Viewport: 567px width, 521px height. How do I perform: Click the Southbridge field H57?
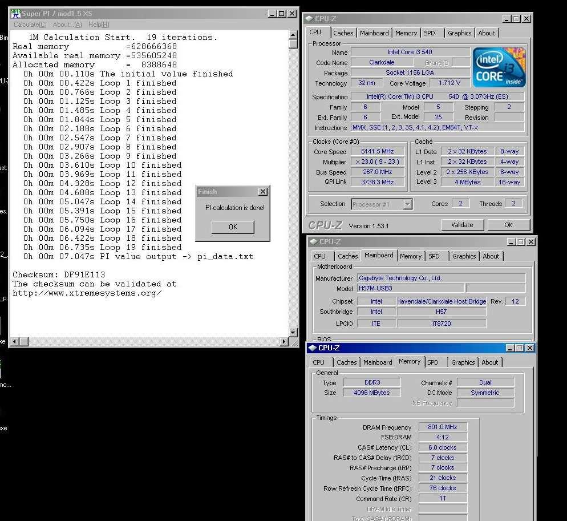(442, 312)
